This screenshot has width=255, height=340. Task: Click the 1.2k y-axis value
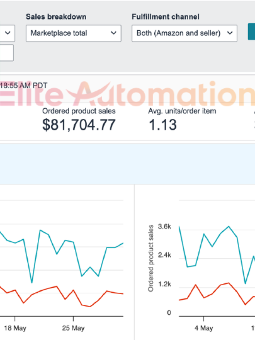point(164,284)
